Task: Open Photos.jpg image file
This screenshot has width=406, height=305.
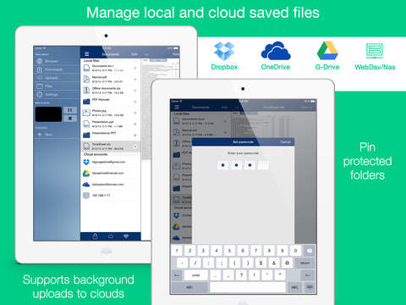Action: point(111,113)
